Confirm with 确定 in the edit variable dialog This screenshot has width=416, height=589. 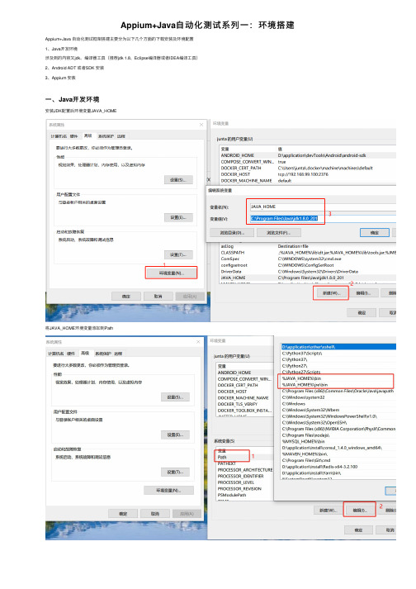(x=375, y=233)
